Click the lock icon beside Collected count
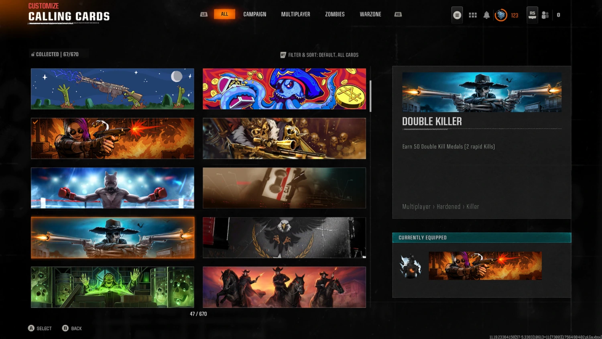 point(33,54)
